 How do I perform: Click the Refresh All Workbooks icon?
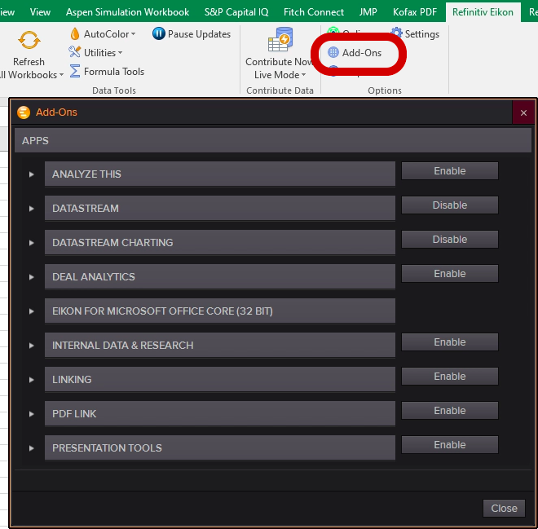pos(29,41)
